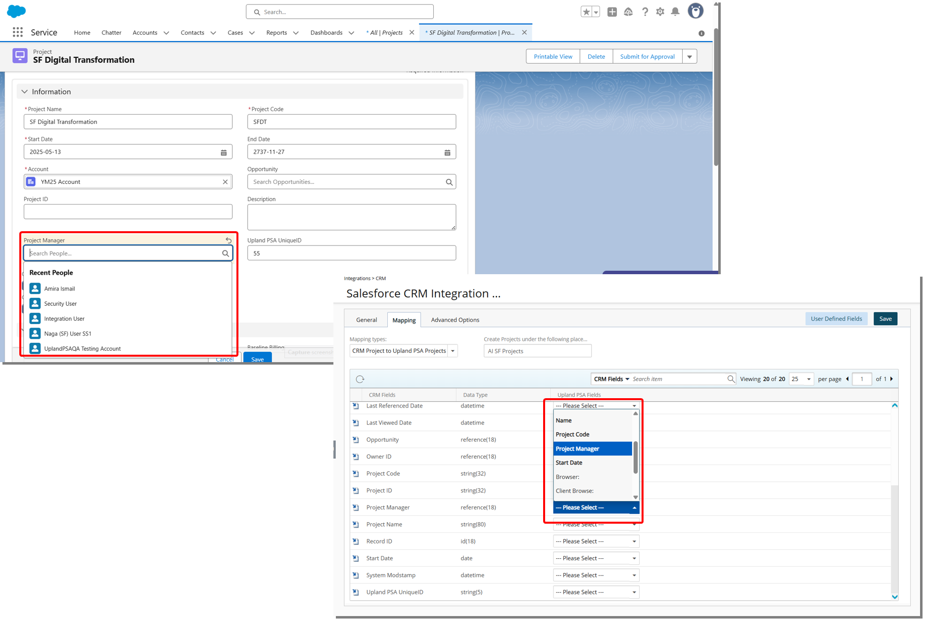Switch to the Advanced Options tab

click(454, 320)
